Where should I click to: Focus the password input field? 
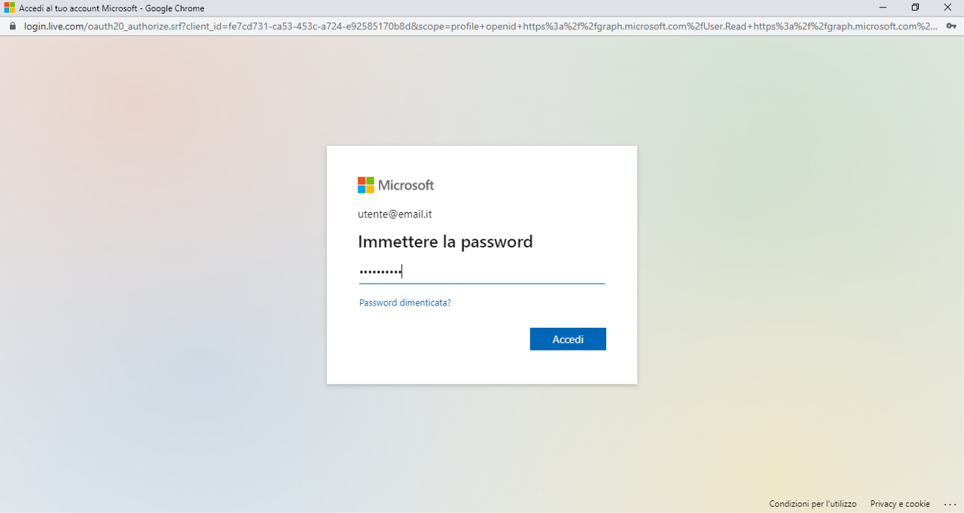tap(482, 272)
